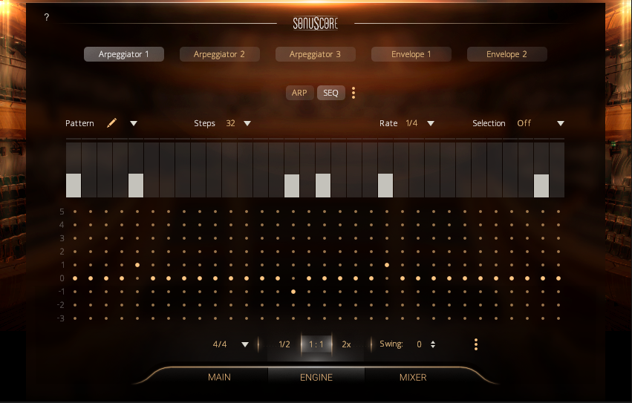Expand the Selection Off dropdown

click(x=561, y=123)
